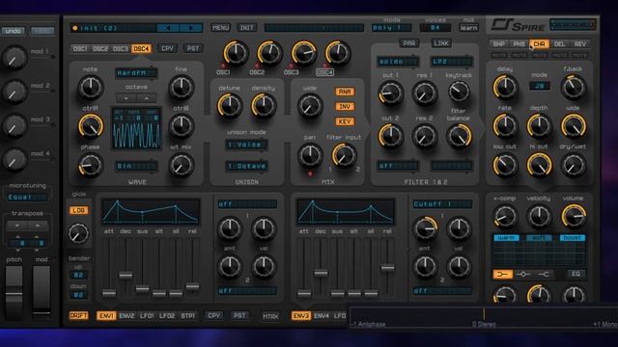Click the OSC4 level knob
Screen dimensions: 618x347
[x=338, y=53]
